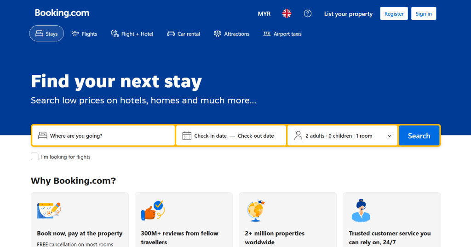The width and height of the screenshot is (471, 247).
Task: Click the customer service agent illustration
Action: 361,210
